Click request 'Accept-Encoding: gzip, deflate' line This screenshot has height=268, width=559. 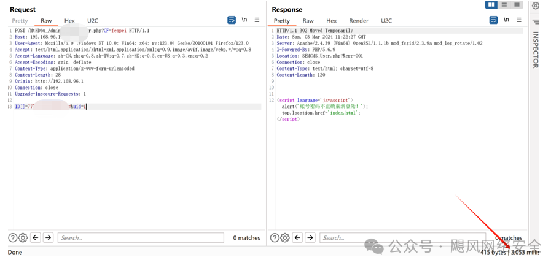(53, 63)
